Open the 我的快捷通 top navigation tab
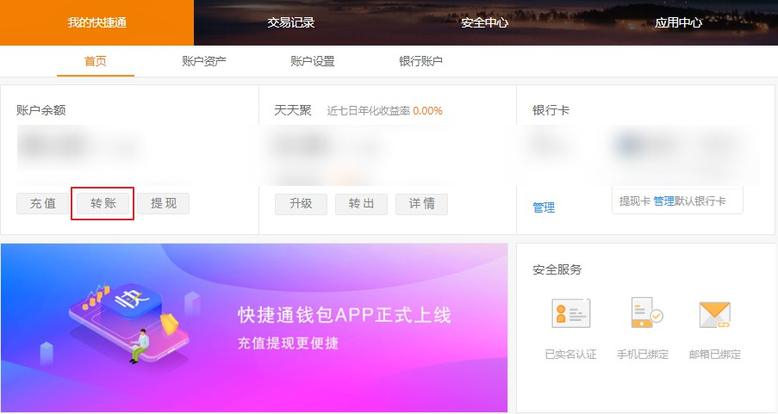 point(96,22)
